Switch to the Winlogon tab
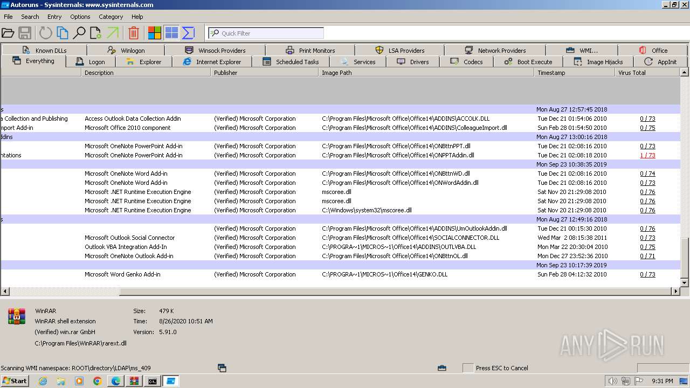 tap(126, 50)
